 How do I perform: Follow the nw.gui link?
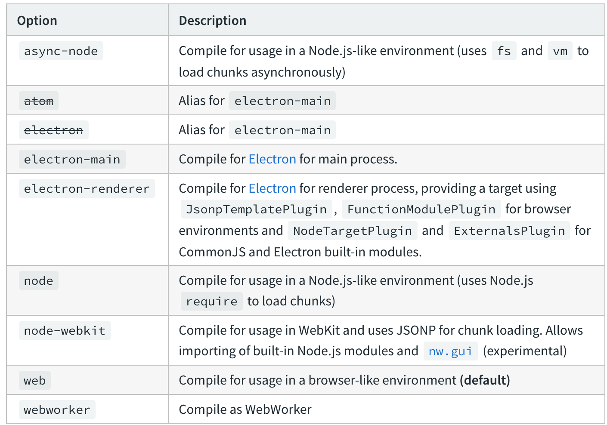(450, 351)
